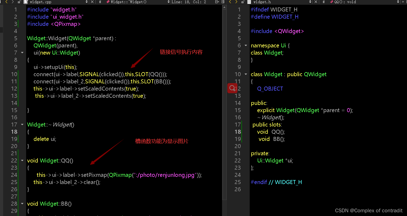Click the label_2->clear(); line
The height and width of the screenshot is (216, 407).
tap(67, 182)
